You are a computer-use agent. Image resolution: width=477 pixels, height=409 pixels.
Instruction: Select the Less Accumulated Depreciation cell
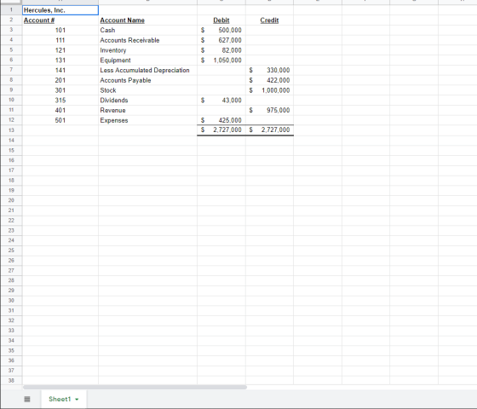(x=147, y=70)
